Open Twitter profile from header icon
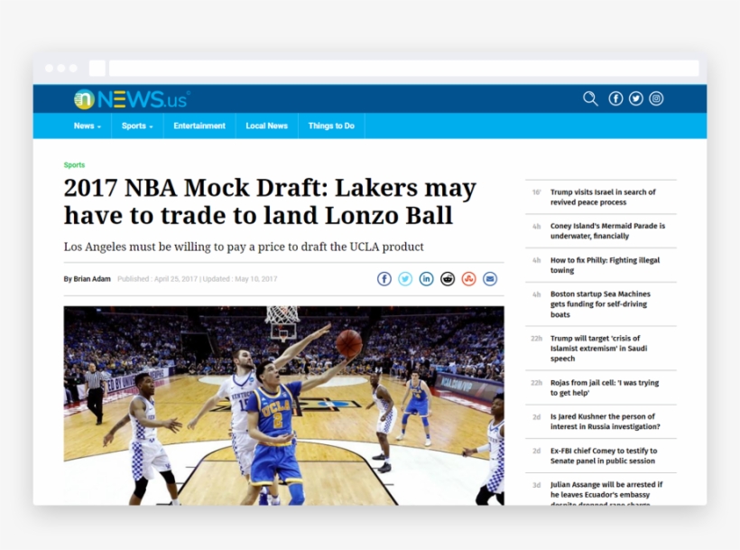The width and height of the screenshot is (740, 550). tap(635, 98)
